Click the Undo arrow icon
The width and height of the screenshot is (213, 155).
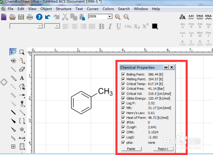[48, 17]
